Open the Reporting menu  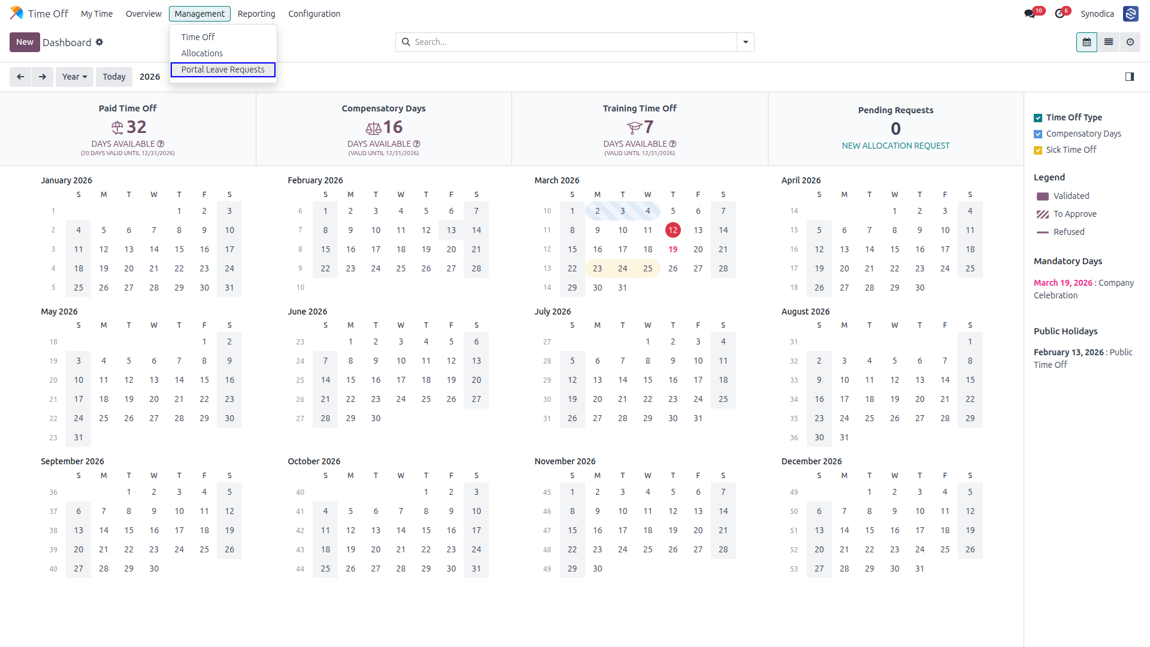tap(256, 14)
